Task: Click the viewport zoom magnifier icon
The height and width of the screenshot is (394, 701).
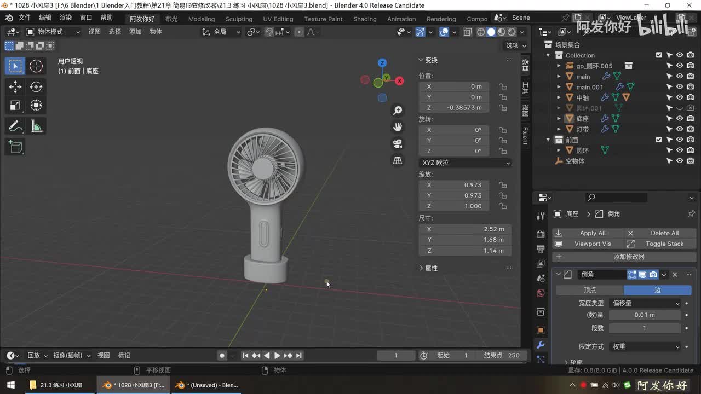Action: 398,111
